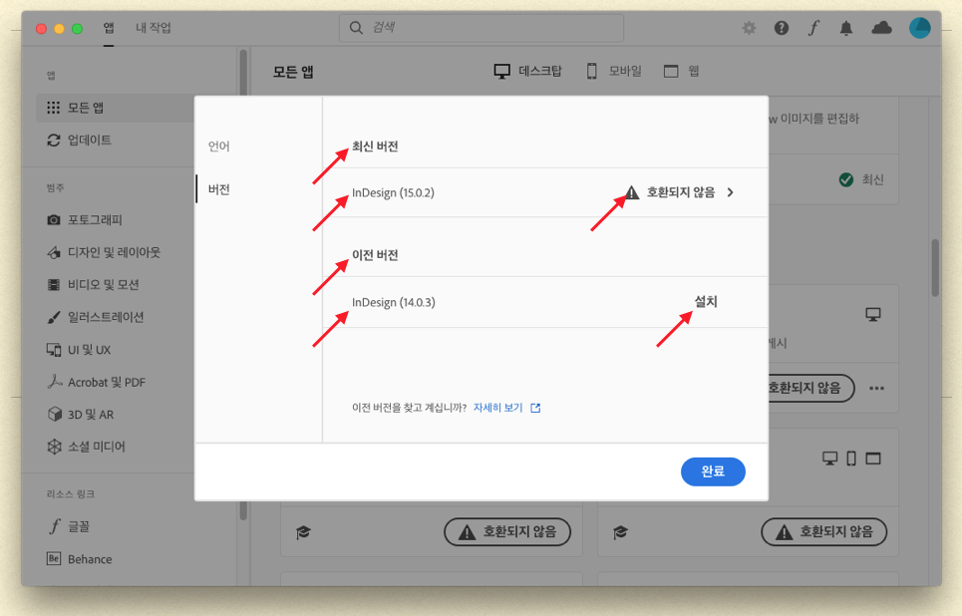Click the 완료 button
Image resolution: width=962 pixels, height=616 pixels.
(x=713, y=471)
